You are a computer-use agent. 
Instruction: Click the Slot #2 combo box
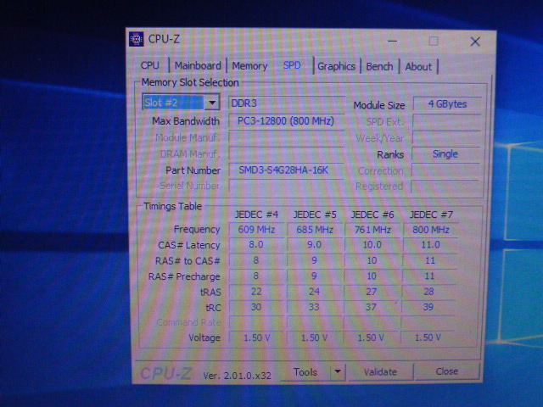click(181, 103)
